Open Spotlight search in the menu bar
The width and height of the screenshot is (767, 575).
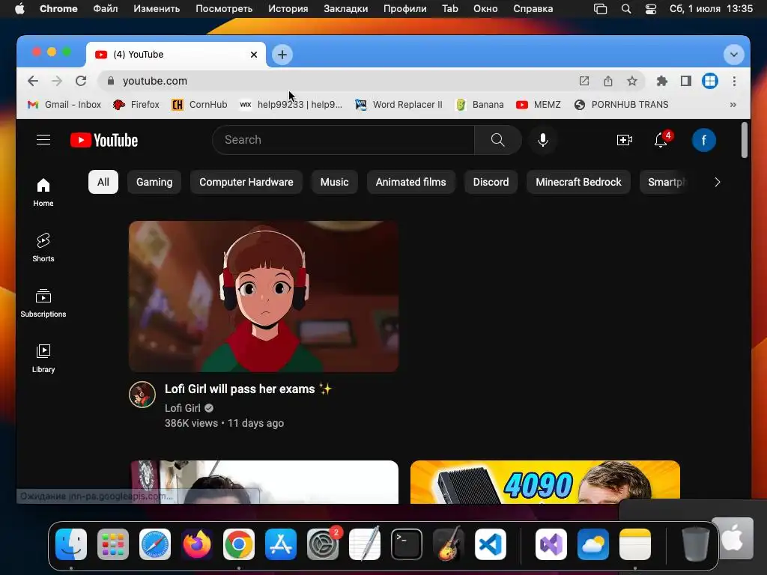point(626,9)
